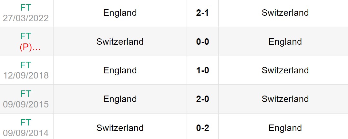348x139 pixels.
Task: Click Switzerland in the 27/03/2022 match
Action: [285, 13]
